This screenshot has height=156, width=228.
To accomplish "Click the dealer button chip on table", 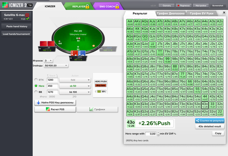I will click(93, 46).
